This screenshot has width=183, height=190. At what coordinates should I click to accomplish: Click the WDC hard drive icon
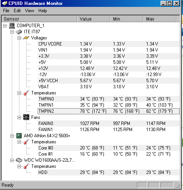(x=19, y=160)
